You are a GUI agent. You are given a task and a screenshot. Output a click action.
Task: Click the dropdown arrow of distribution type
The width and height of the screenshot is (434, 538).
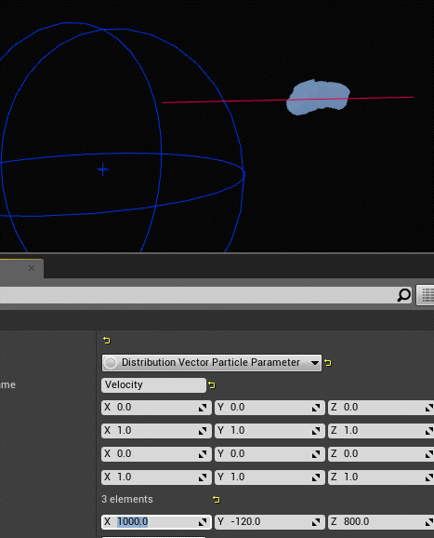[314, 363]
